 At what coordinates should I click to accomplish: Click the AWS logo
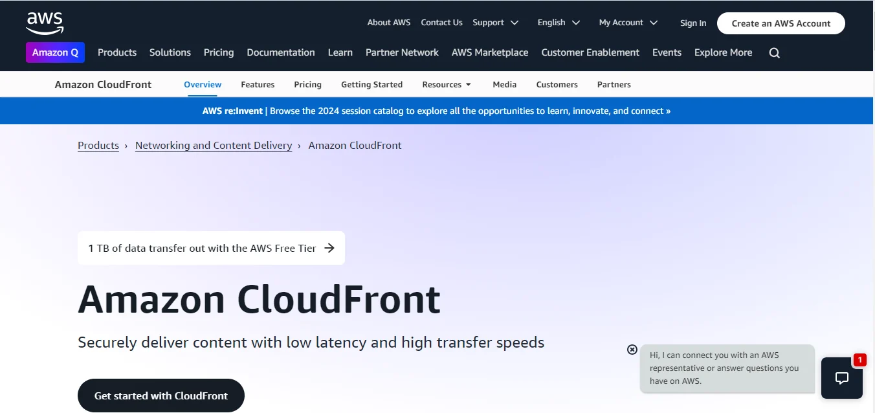click(45, 23)
